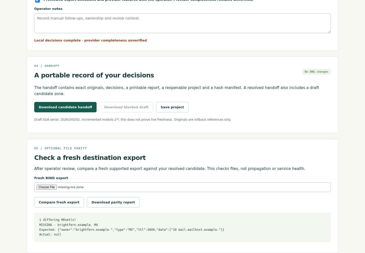Download the candidate handoff
Screen dimensions: 365x253
point(65,107)
